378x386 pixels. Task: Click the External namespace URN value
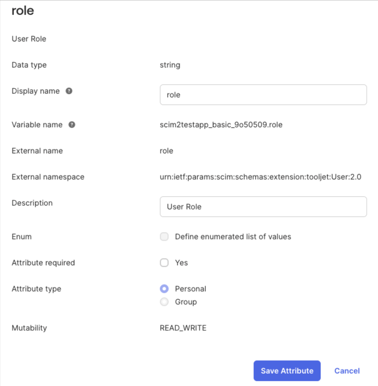coord(260,177)
